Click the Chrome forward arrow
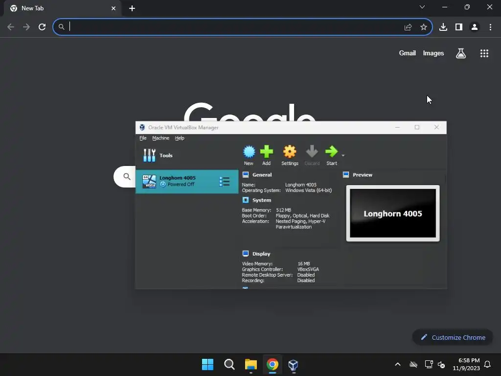The width and height of the screenshot is (501, 376). click(26, 27)
